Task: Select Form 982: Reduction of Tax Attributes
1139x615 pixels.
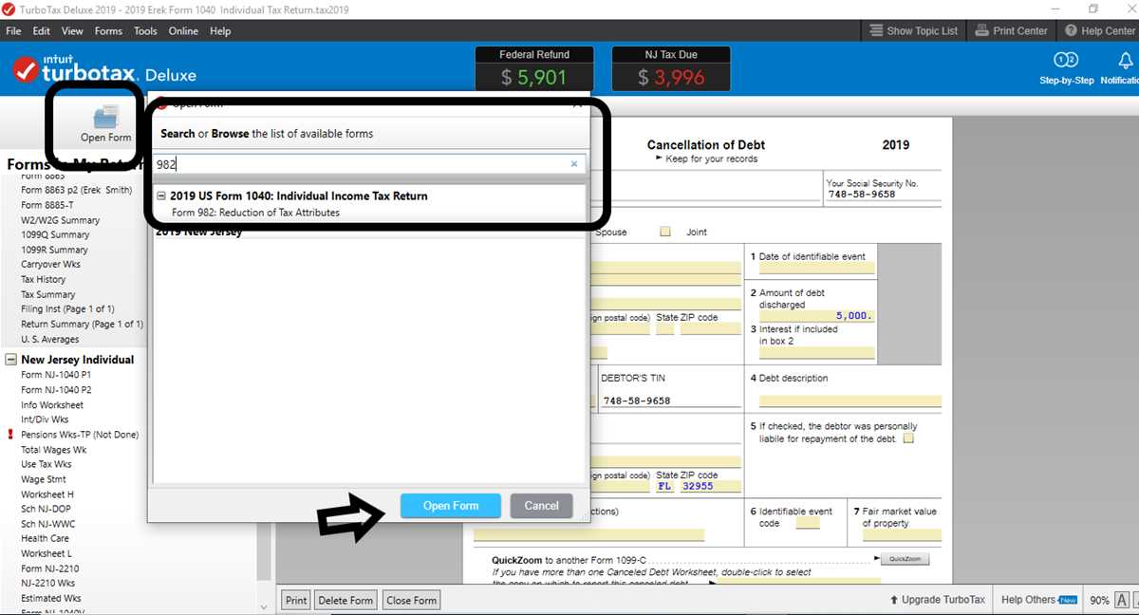Action: click(255, 213)
